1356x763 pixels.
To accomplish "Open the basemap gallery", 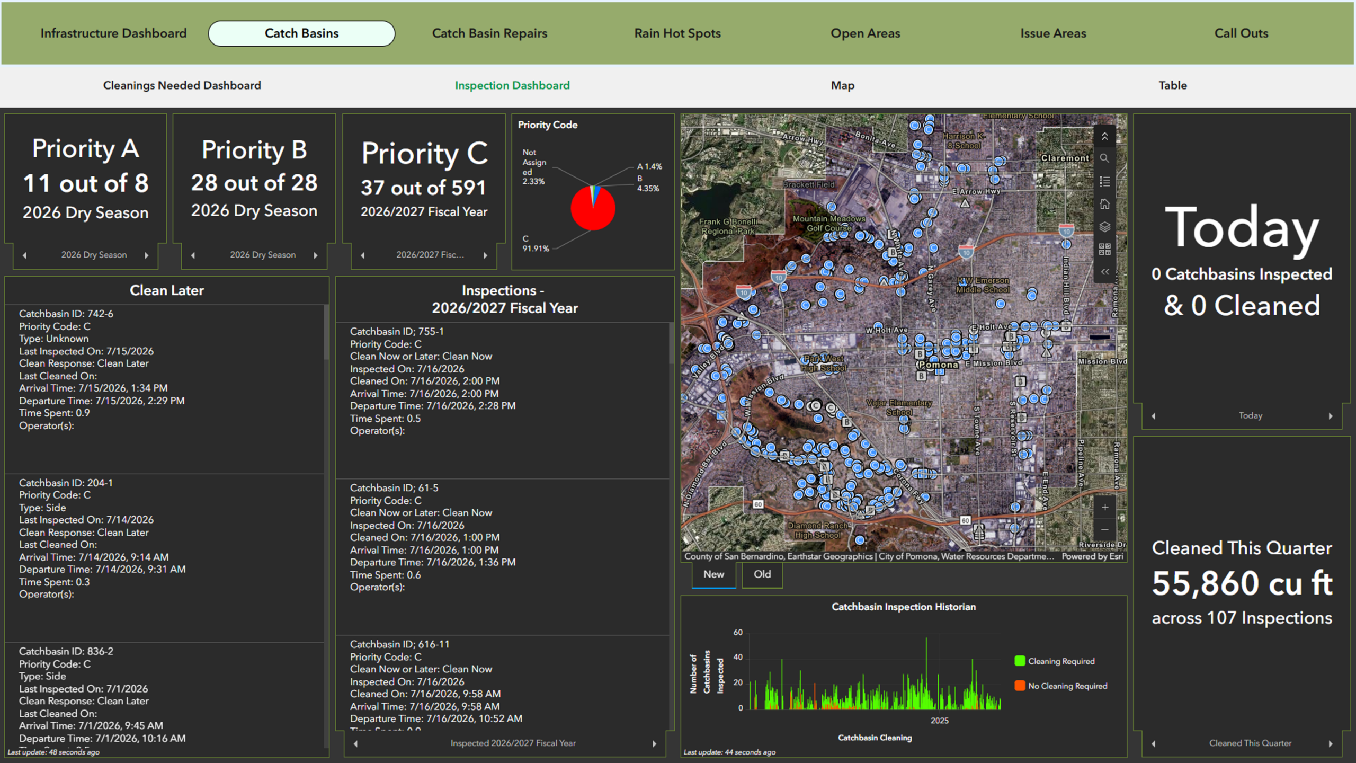I will click(1104, 249).
